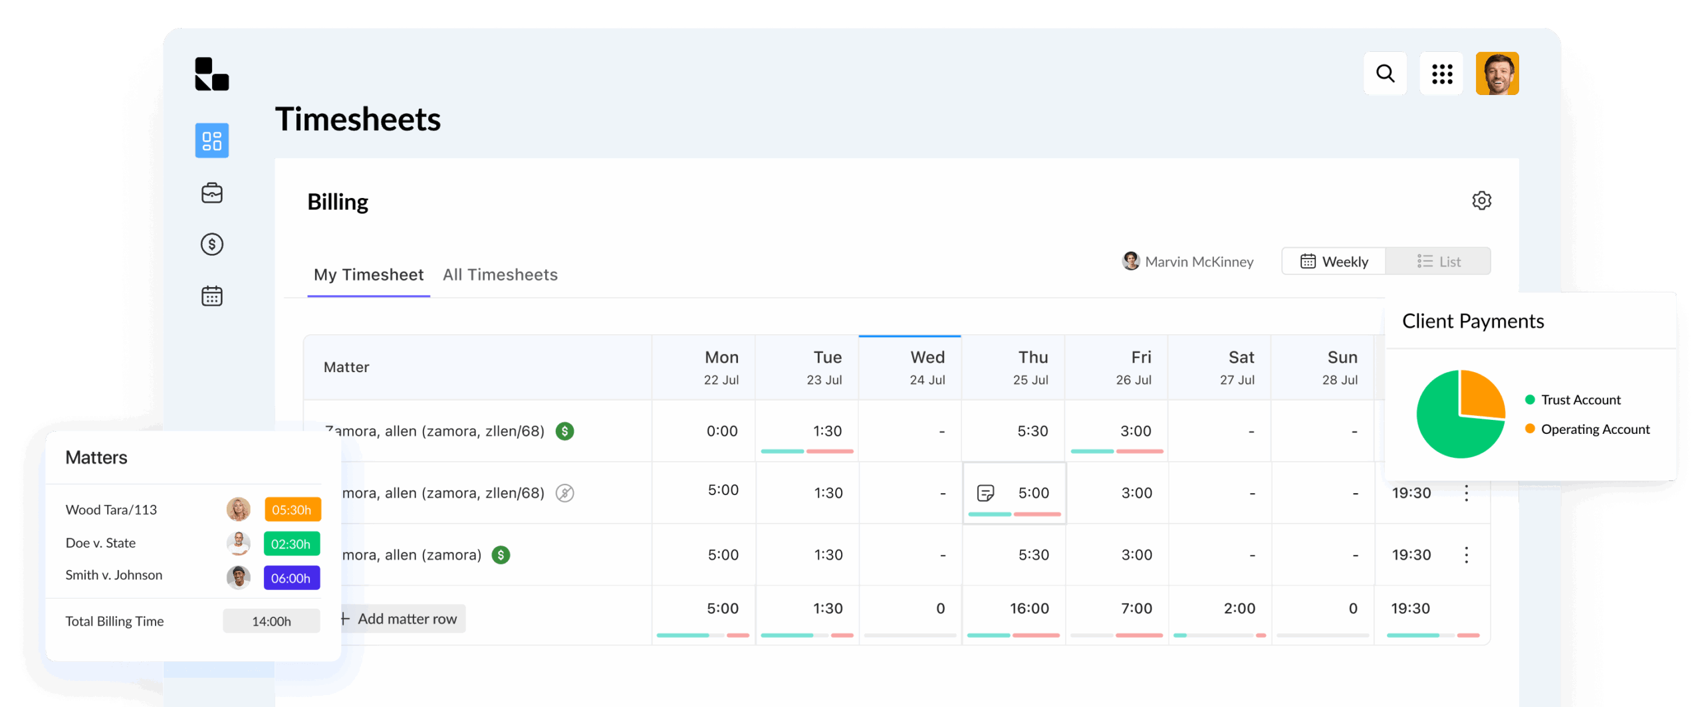This screenshot has width=1702, height=707.
Task: Open the apps grid menu
Action: click(x=1441, y=73)
